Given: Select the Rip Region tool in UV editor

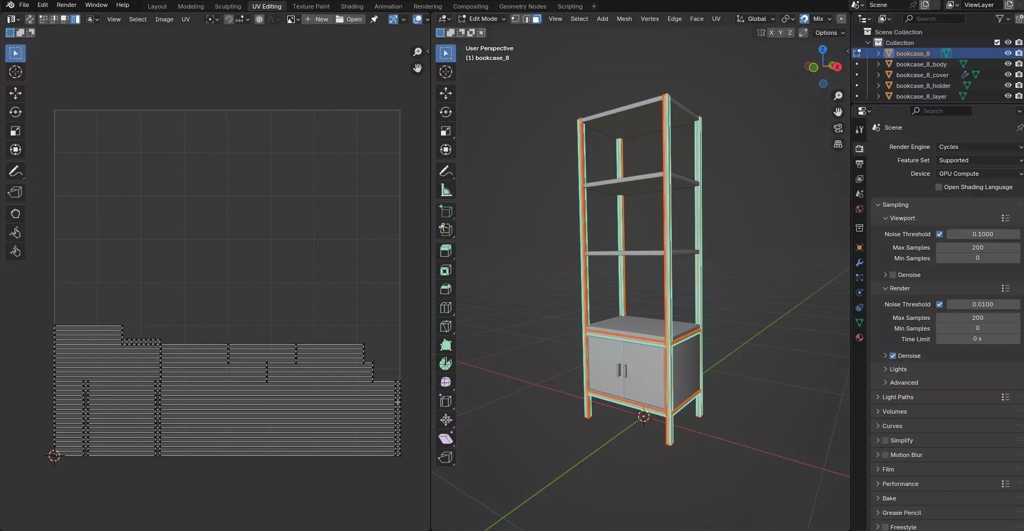Looking at the screenshot, I should pyautogui.click(x=15, y=192).
